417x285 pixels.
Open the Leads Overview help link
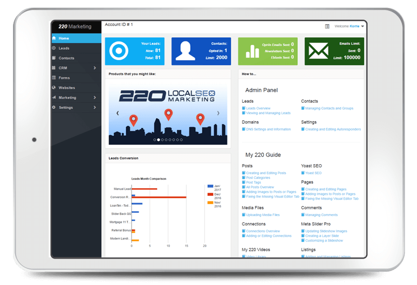click(258, 108)
